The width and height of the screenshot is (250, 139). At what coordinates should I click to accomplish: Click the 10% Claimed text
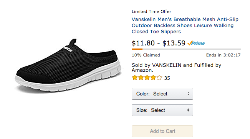[x=146, y=55]
